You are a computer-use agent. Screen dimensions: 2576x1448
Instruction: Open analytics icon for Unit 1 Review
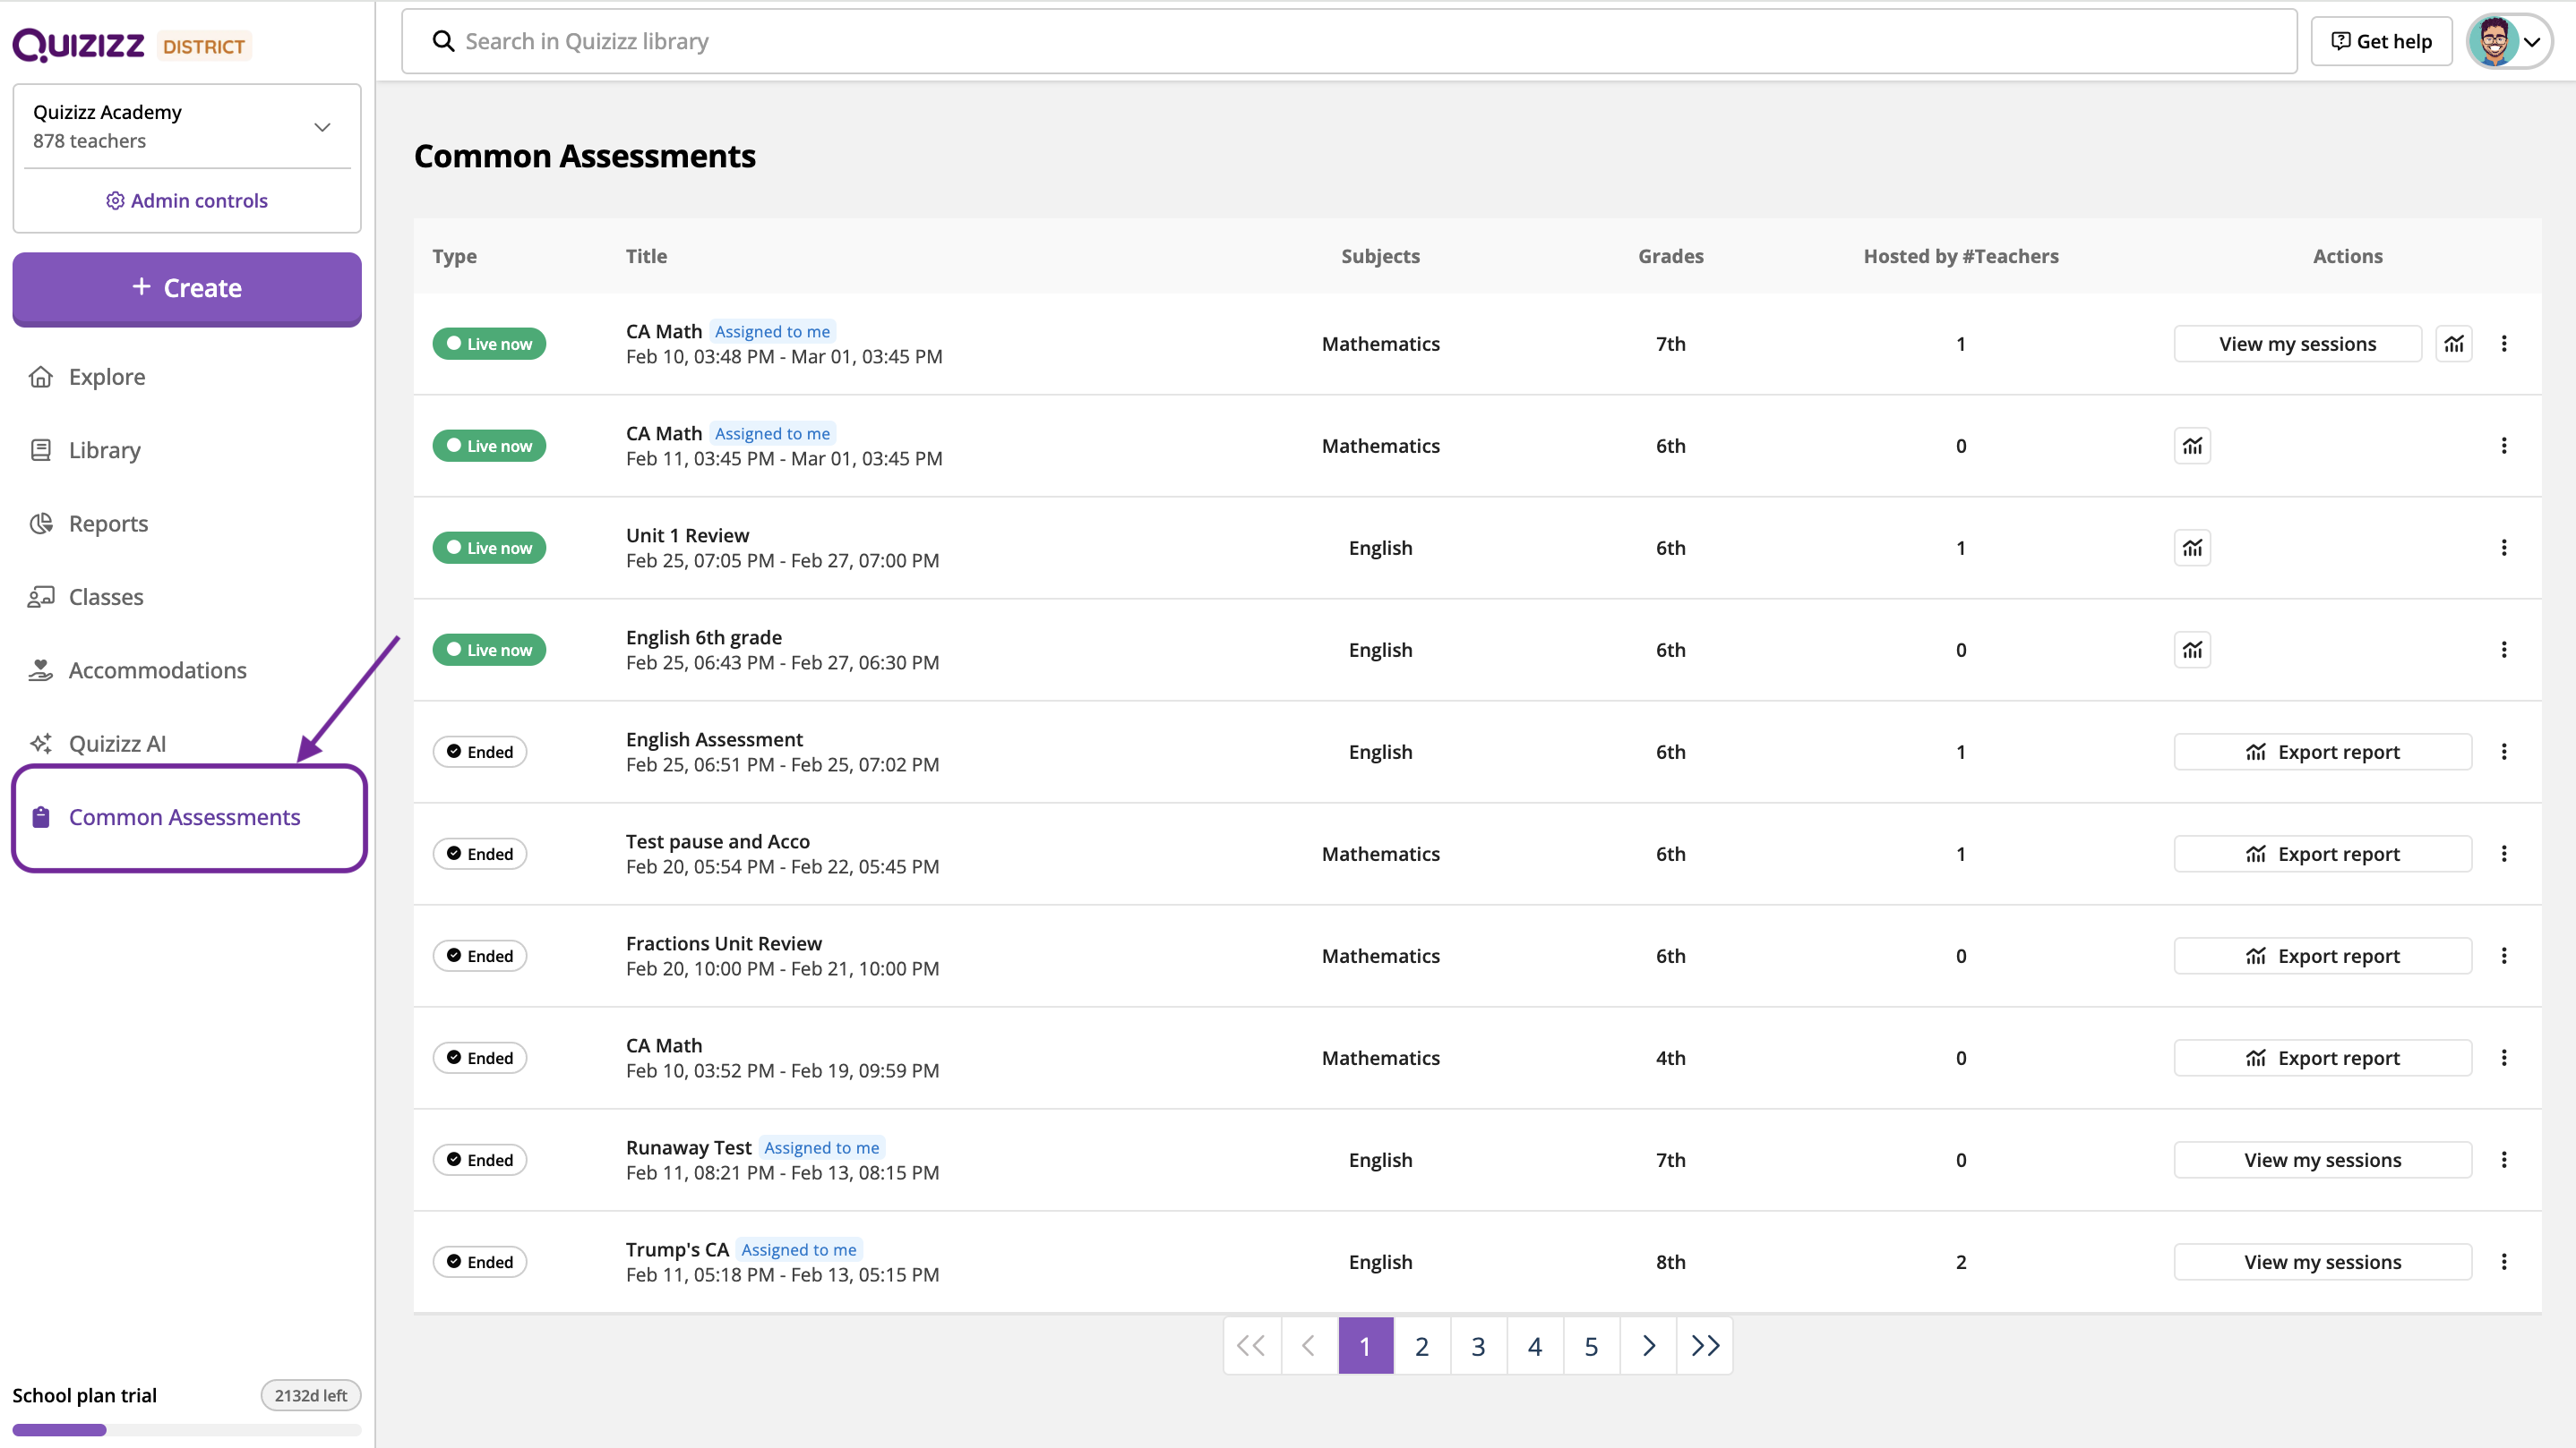[x=2192, y=548]
